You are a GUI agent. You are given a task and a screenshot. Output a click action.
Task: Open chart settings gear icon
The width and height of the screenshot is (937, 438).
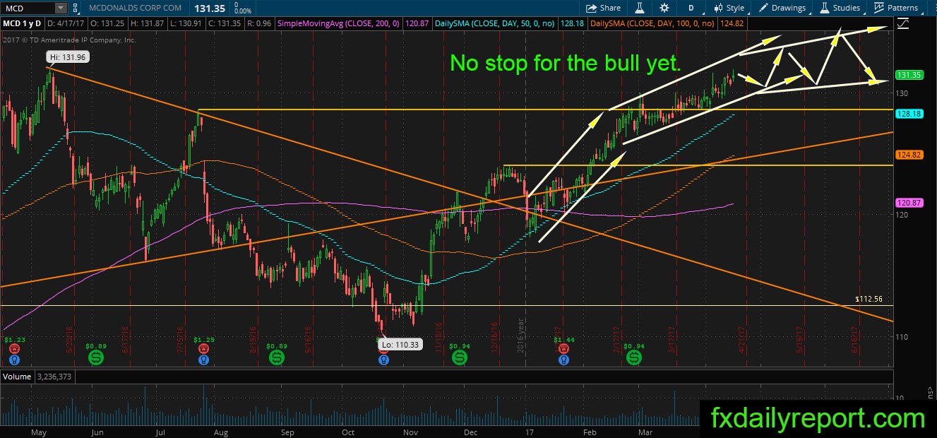[664, 8]
